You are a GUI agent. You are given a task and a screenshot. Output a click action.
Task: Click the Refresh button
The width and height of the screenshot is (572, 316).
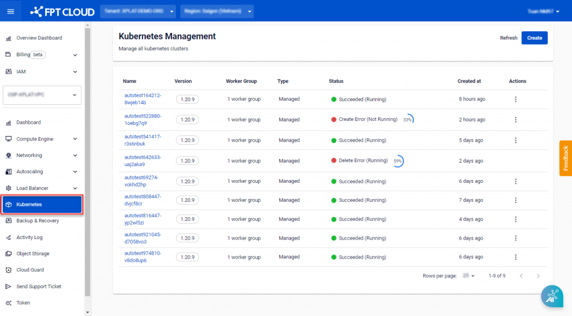pyautogui.click(x=508, y=38)
